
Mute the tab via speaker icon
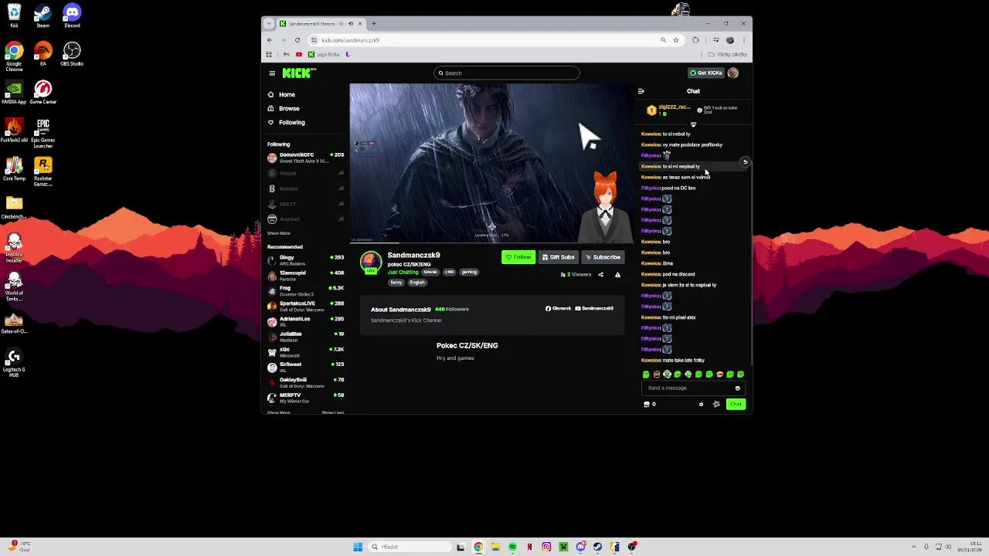(351, 24)
